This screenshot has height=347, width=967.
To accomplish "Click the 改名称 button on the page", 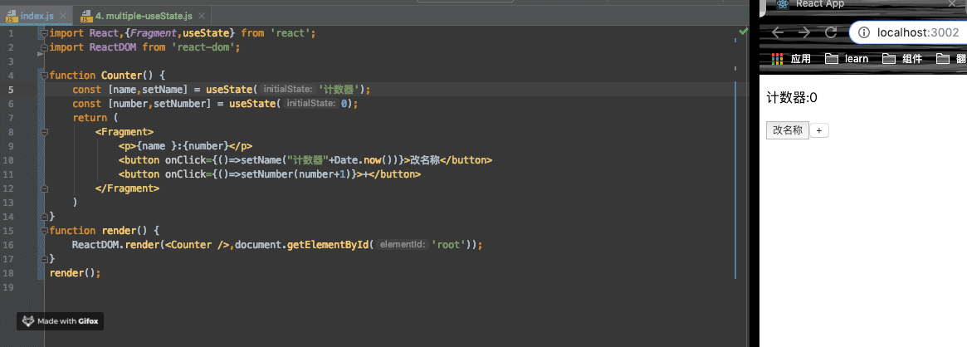I will (x=788, y=130).
